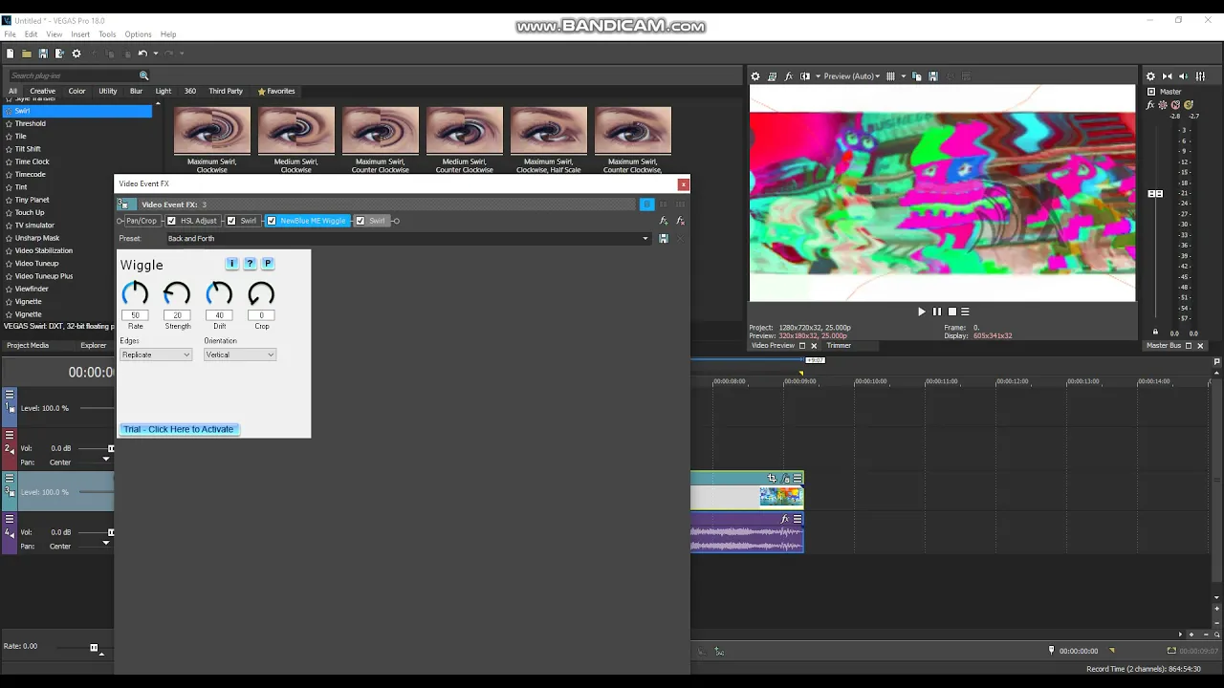Uncheck the first Swirl effect checkbox

pos(231,221)
